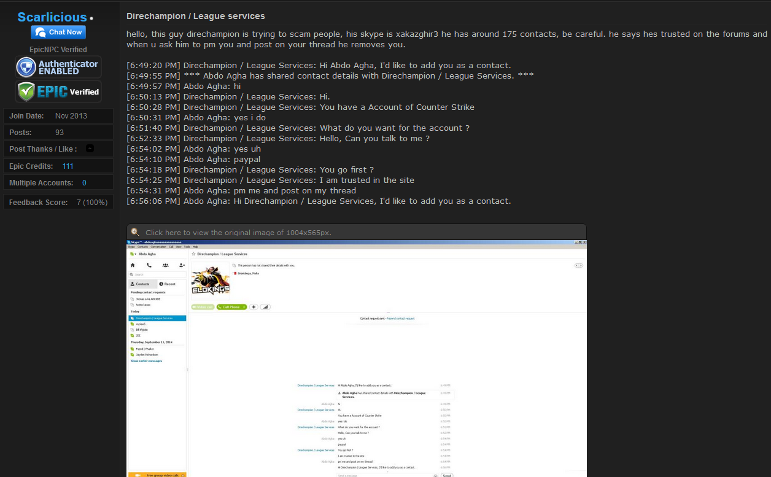Click the online status dot beside Scarlicious
Image resolution: width=771 pixels, height=477 pixels.
pyautogui.click(x=91, y=18)
